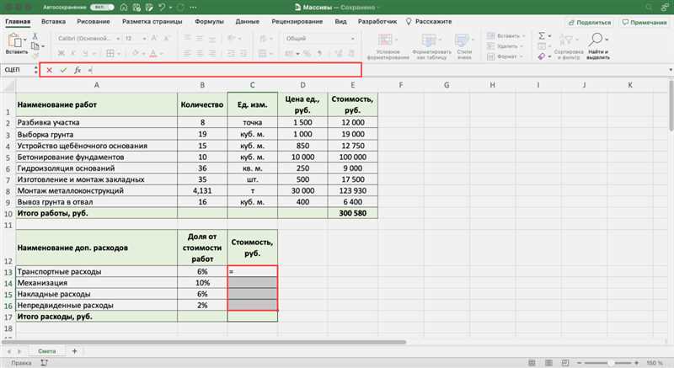Click the Home icon in the title bar

point(124,8)
